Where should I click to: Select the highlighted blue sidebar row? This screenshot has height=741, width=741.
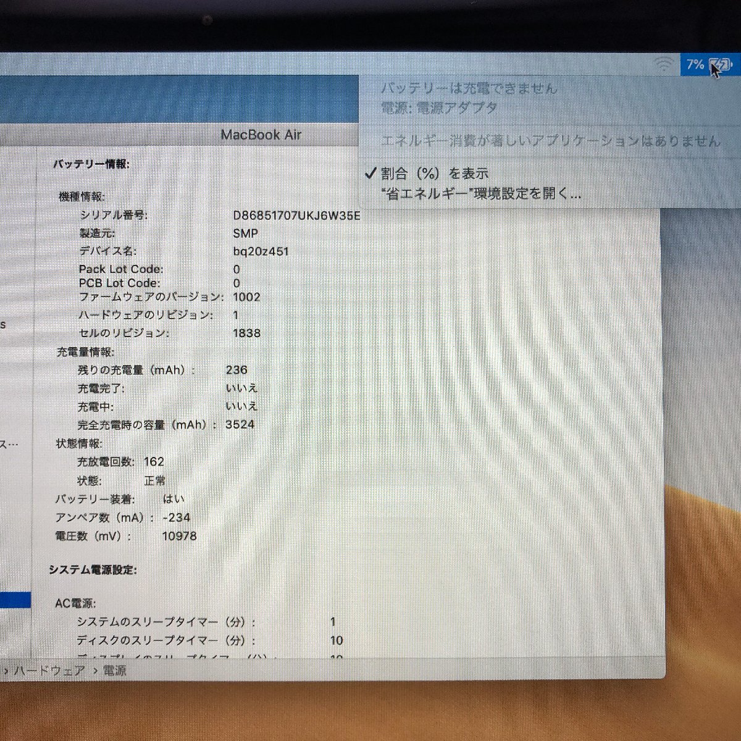coord(15,600)
